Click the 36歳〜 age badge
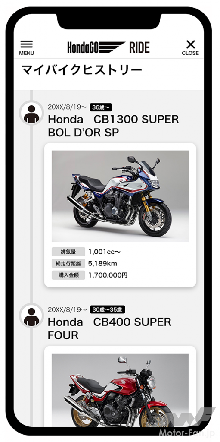 click(x=101, y=107)
